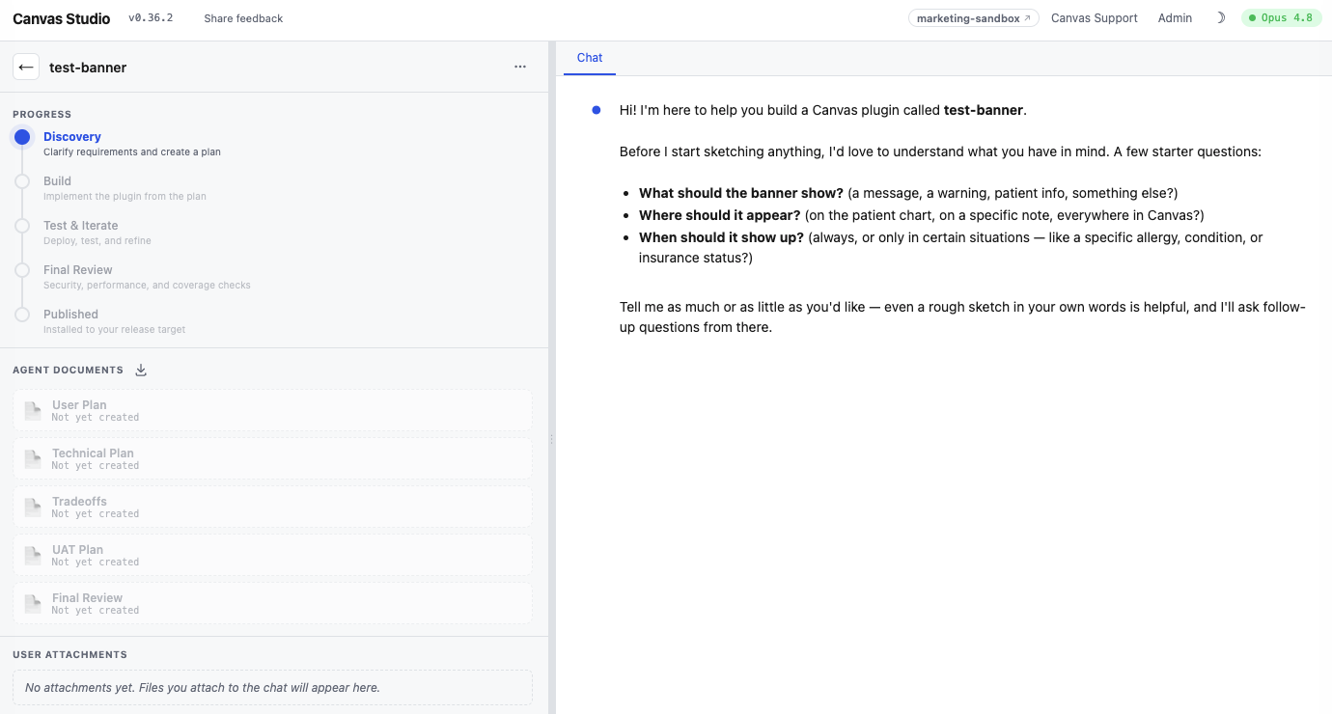Open the Admin menu
1332x714 pixels.
[x=1175, y=17]
